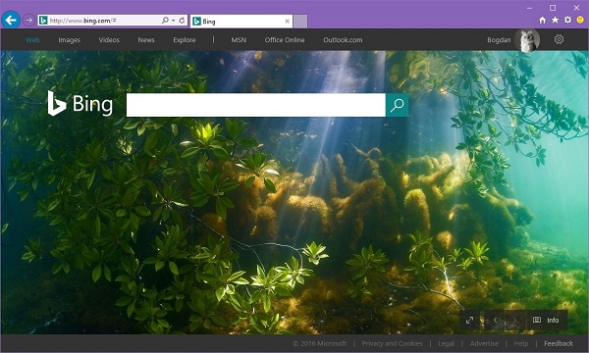Open the Videos search tab
The image size is (589, 353).
click(x=109, y=40)
